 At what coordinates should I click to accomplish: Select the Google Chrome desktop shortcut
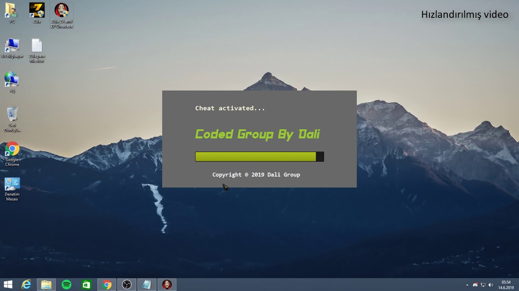[x=12, y=154]
